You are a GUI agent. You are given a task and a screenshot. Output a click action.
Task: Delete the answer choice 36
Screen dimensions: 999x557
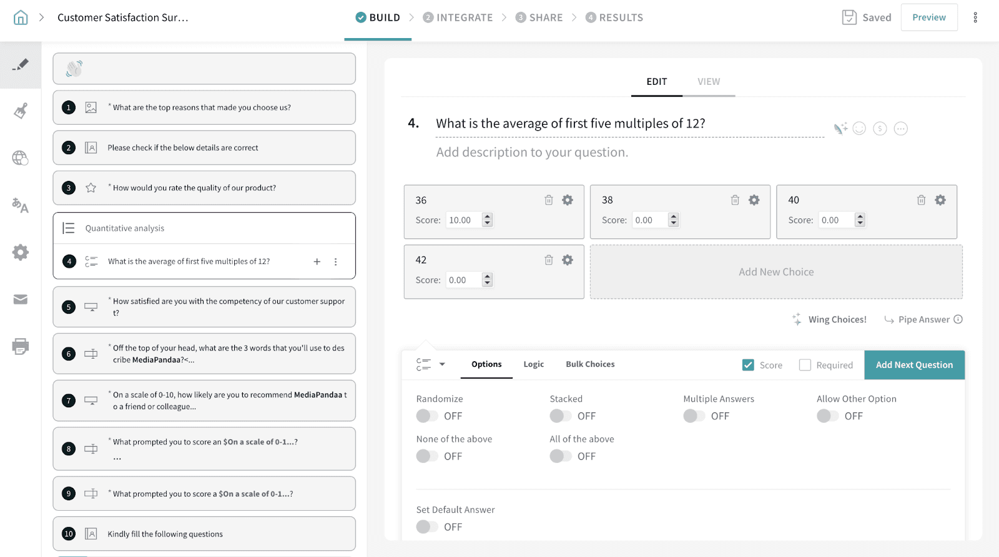click(548, 200)
